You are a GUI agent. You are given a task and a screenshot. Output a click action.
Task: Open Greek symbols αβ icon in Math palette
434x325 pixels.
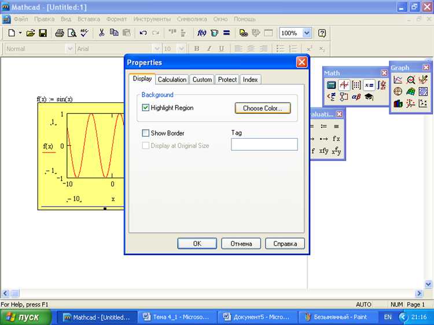(356, 97)
